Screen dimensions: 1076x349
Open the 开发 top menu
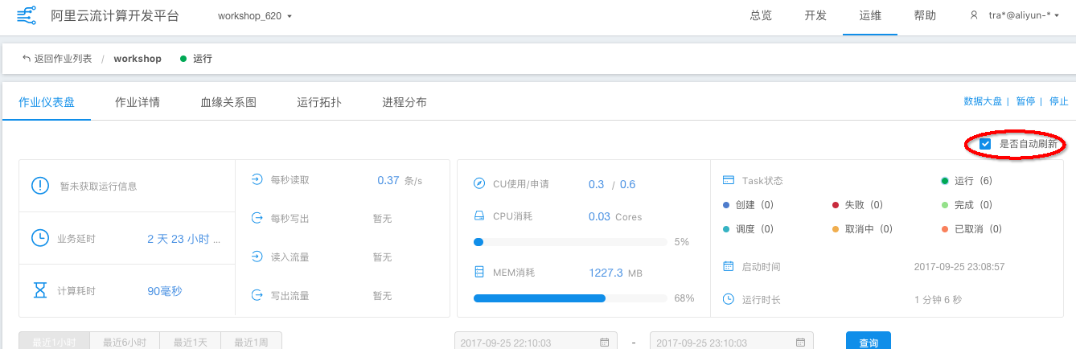[x=815, y=15]
